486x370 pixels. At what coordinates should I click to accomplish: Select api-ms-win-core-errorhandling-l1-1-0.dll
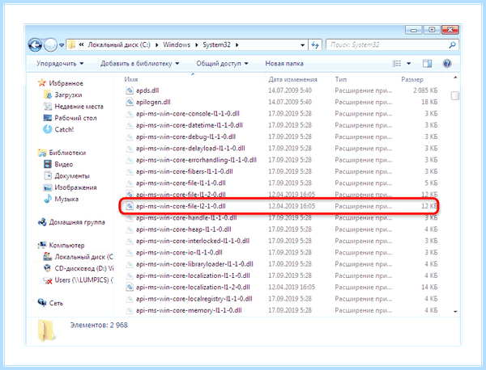coord(196,160)
